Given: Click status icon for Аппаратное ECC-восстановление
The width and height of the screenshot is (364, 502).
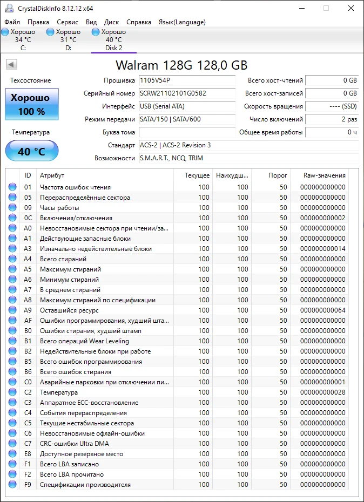Looking at the screenshot, I should [x=12, y=403].
